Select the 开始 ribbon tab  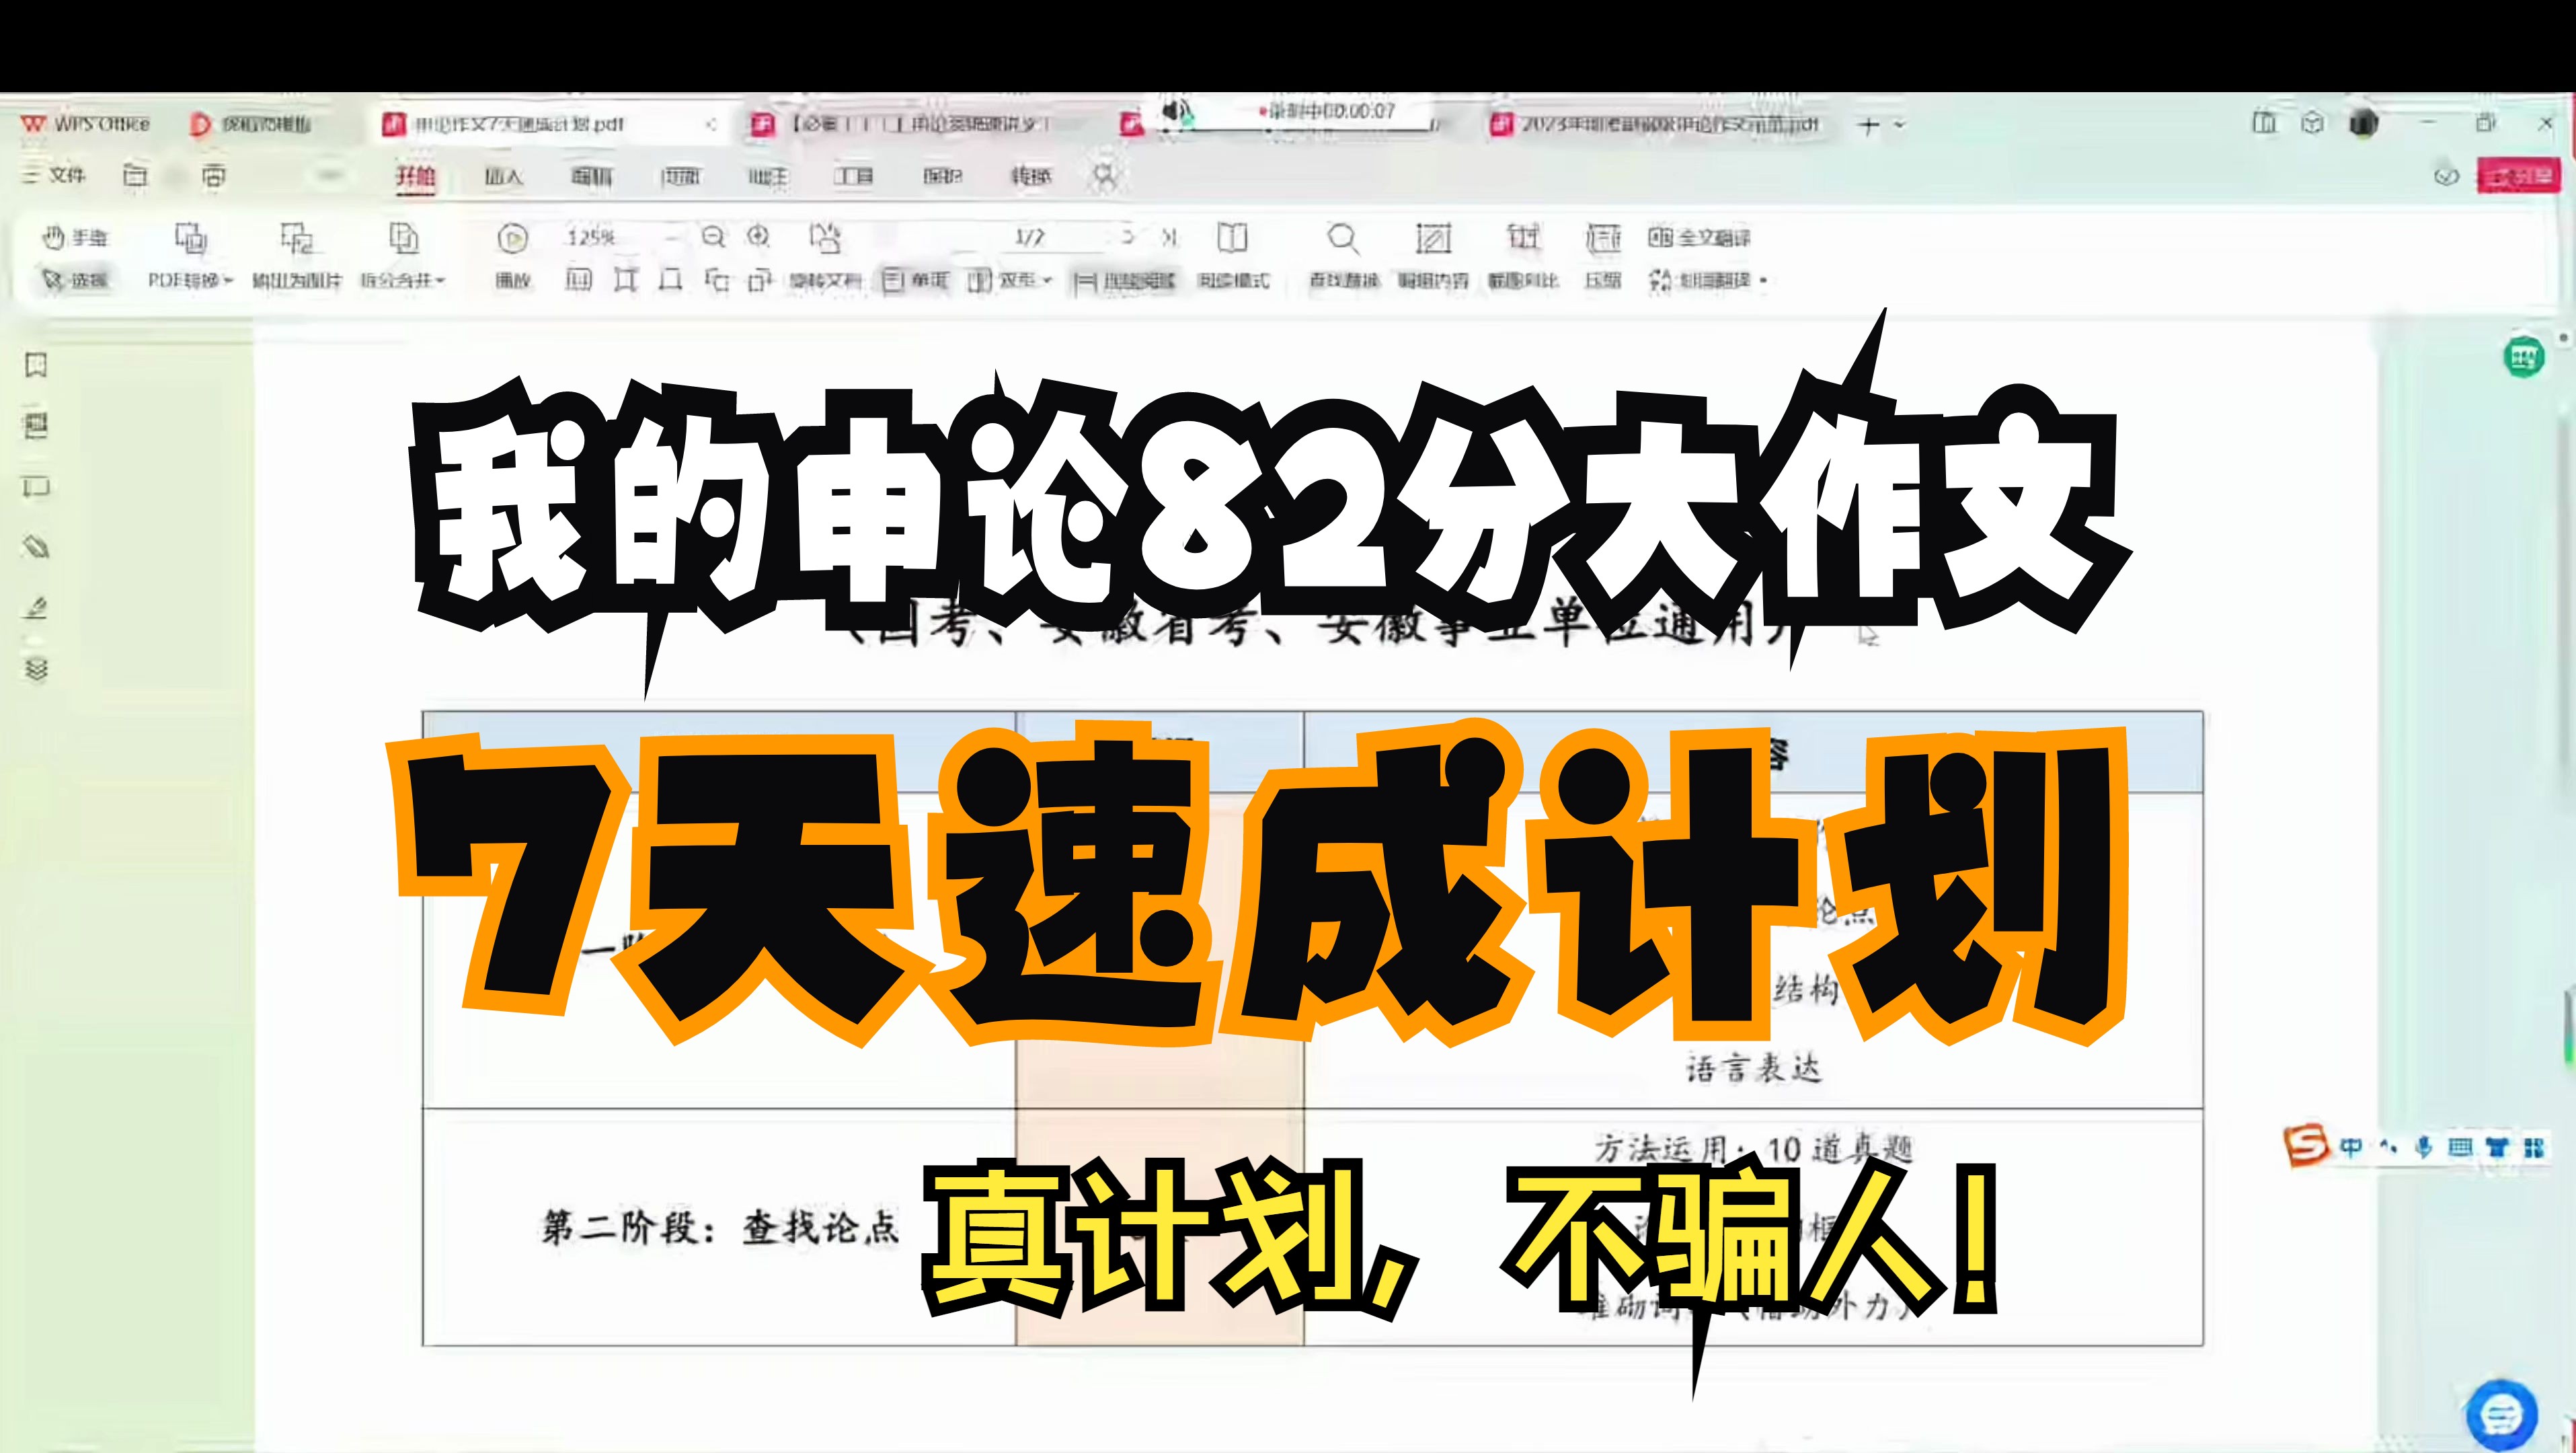point(415,177)
